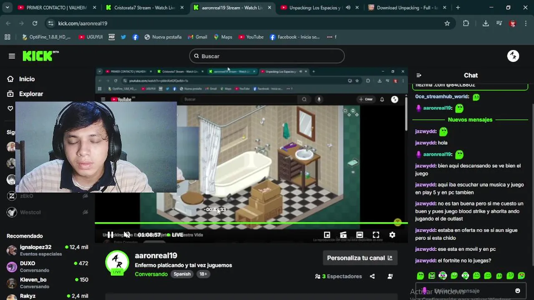Screen dimensions: 534x300
Task: Go to the Kick logo homepage
Action: (40, 56)
